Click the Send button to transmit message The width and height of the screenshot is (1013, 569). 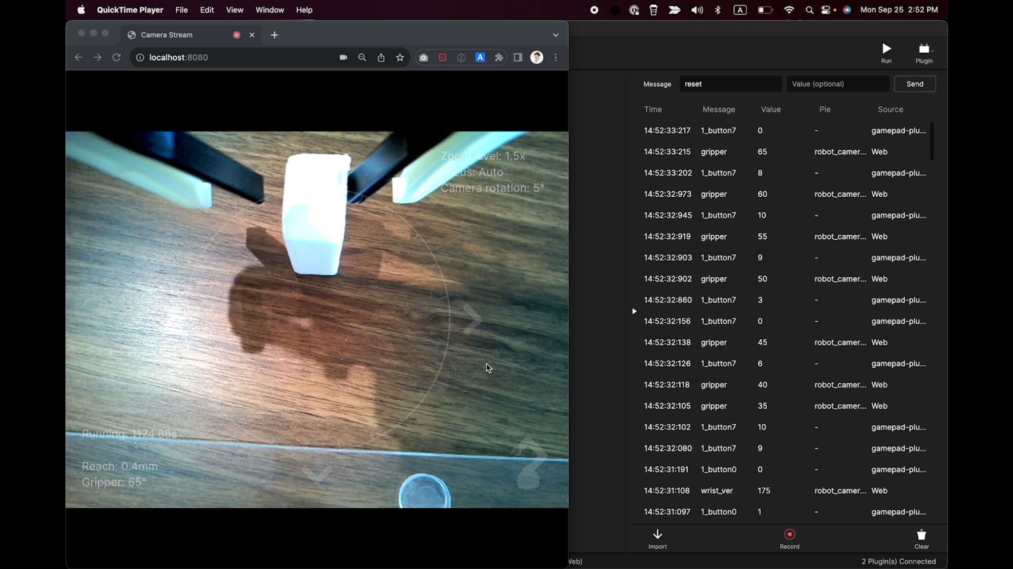(914, 83)
